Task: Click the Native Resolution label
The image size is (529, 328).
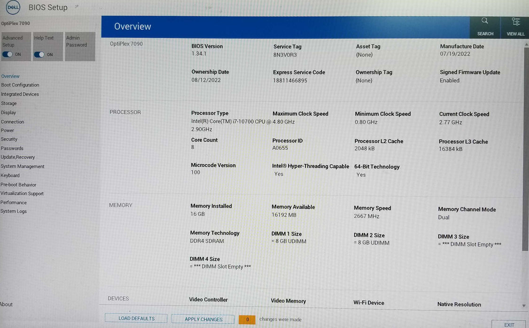Action: pos(459,304)
